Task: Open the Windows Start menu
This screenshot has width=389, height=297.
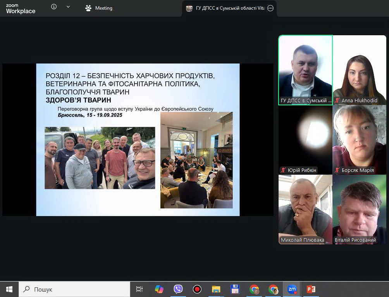Action: point(9,289)
